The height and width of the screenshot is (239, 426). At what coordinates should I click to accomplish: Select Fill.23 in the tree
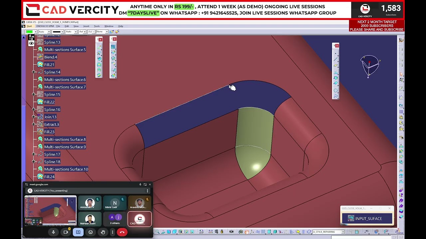point(49,132)
